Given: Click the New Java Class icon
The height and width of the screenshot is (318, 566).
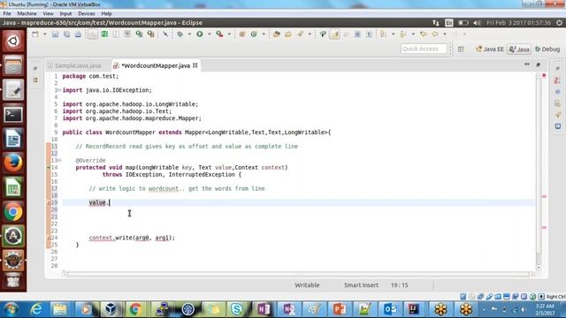Looking at the screenshot, I should click(x=254, y=34).
